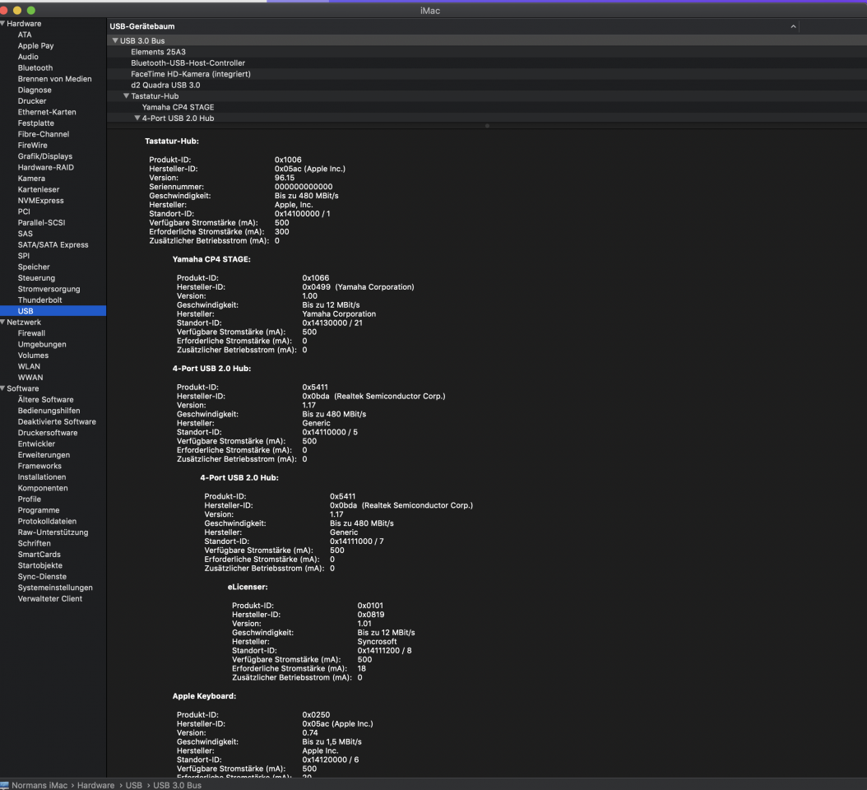Select Stromversorgung in the sidebar

pyautogui.click(x=49, y=289)
